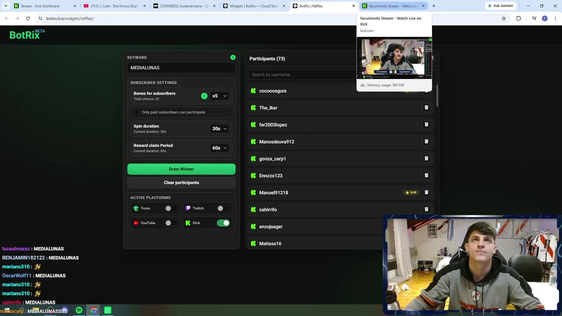Open the subscriber bonus x5 dropdown
The image size is (562, 316).
click(219, 96)
